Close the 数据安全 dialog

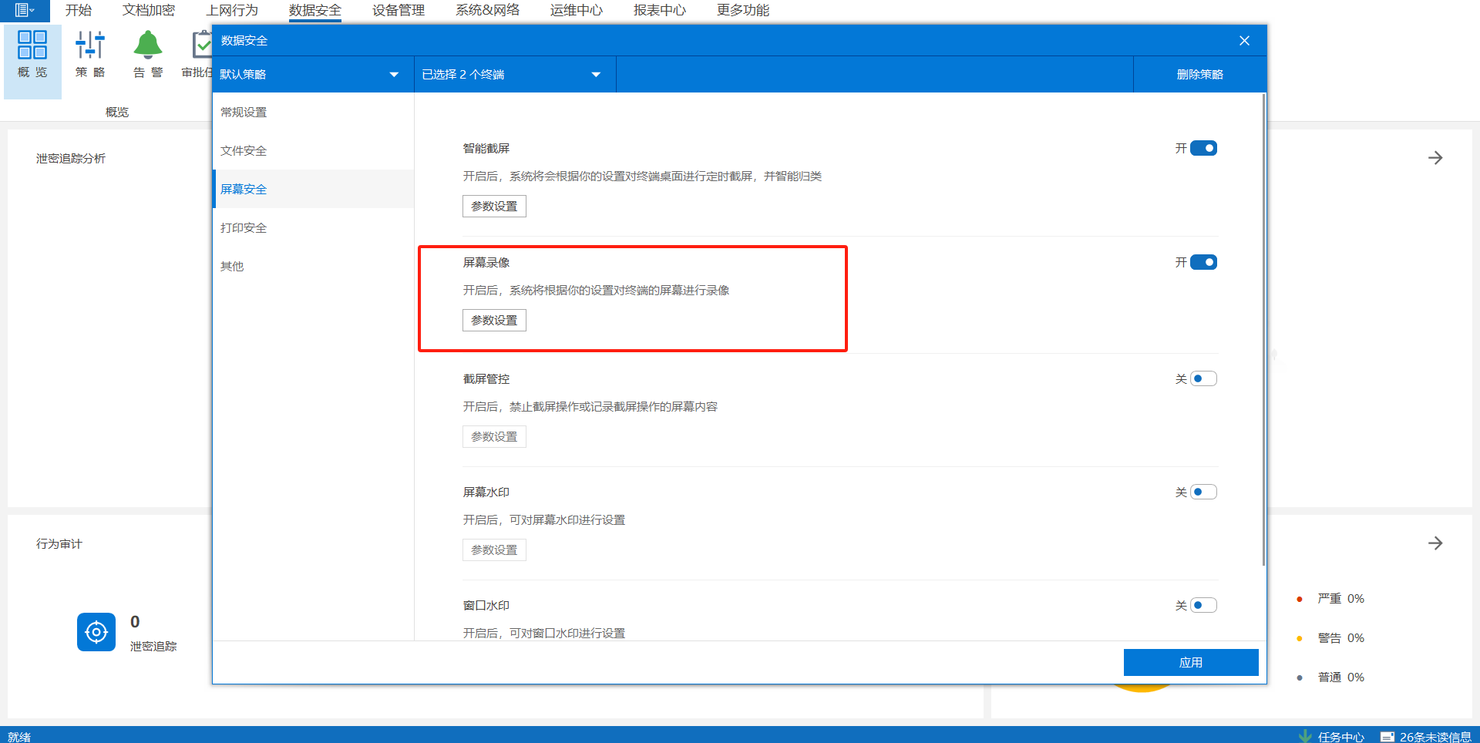tap(1244, 41)
